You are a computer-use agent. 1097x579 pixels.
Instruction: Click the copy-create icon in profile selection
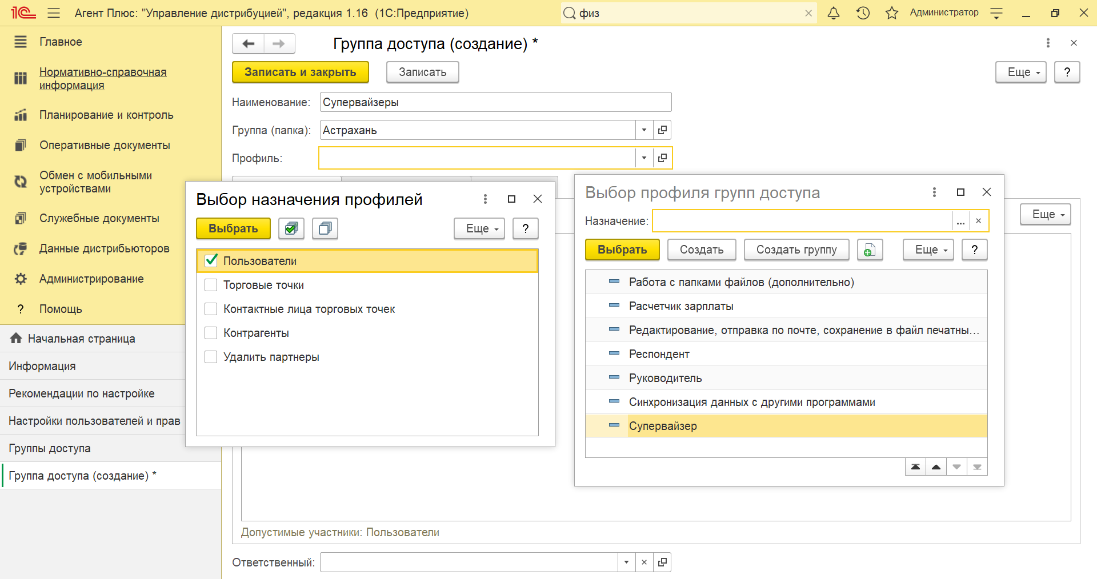click(870, 250)
